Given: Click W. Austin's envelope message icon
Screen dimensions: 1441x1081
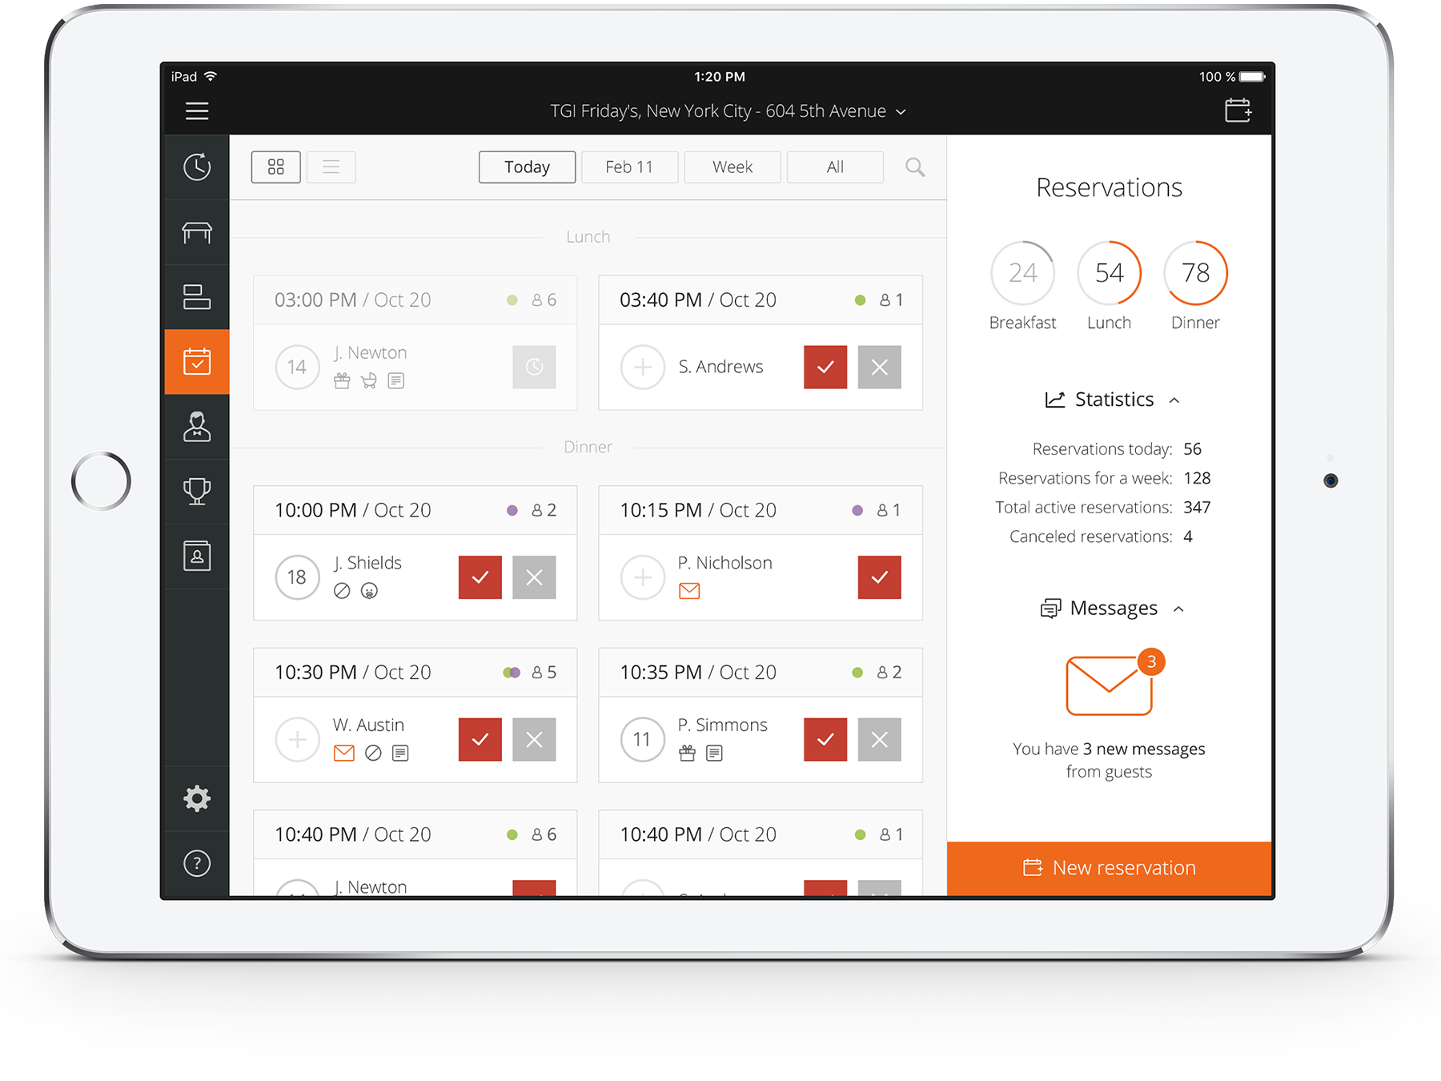Looking at the screenshot, I should tap(344, 753).
